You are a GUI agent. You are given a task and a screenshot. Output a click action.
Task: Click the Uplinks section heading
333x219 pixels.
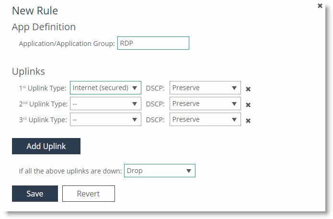(28, 71)
